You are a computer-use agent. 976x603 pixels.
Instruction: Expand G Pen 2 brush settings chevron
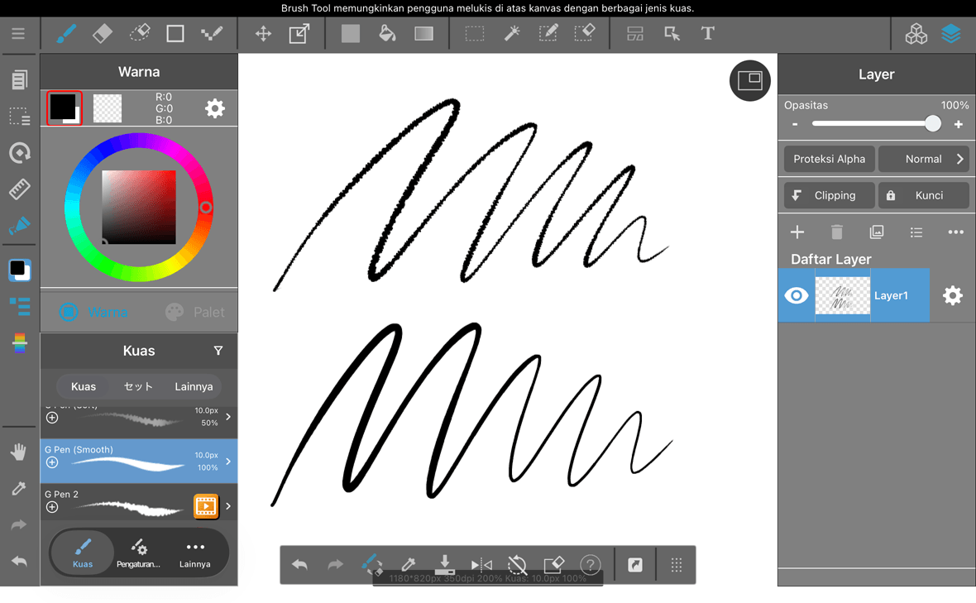pos(228,506)
